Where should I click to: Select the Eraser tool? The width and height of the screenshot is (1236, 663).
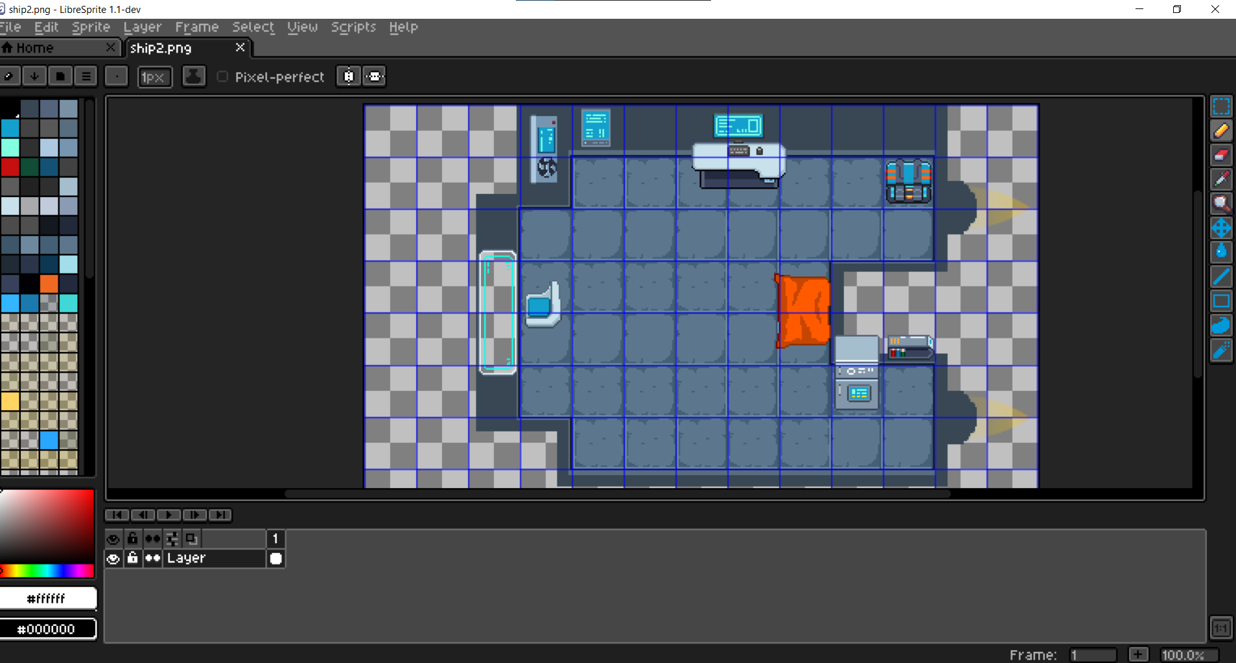[1221, 156]
